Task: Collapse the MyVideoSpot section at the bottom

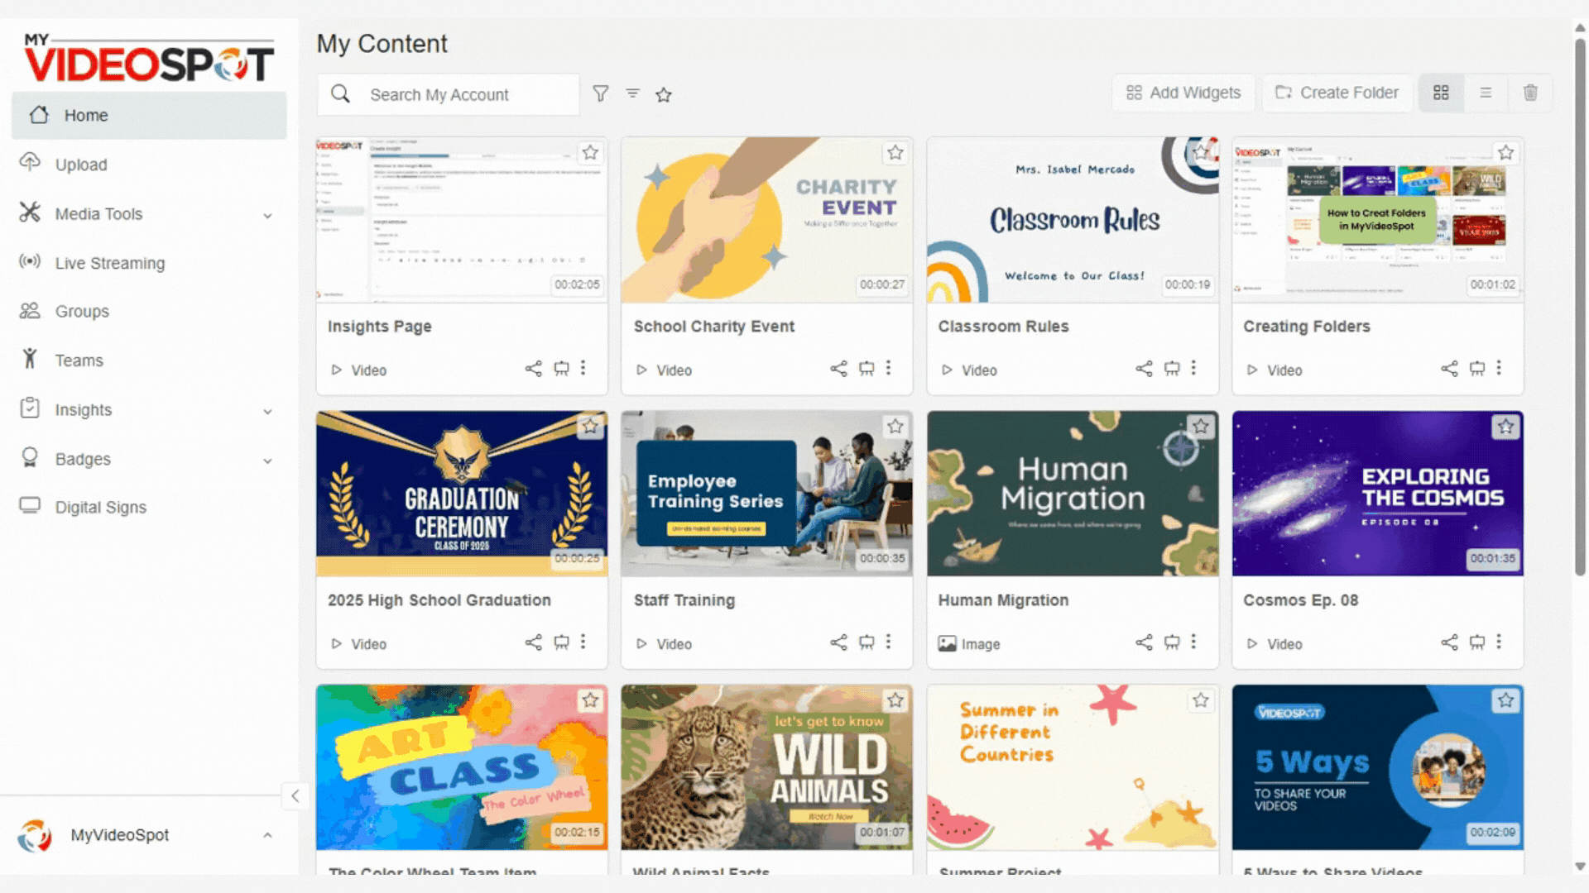Action: point(267,835)
